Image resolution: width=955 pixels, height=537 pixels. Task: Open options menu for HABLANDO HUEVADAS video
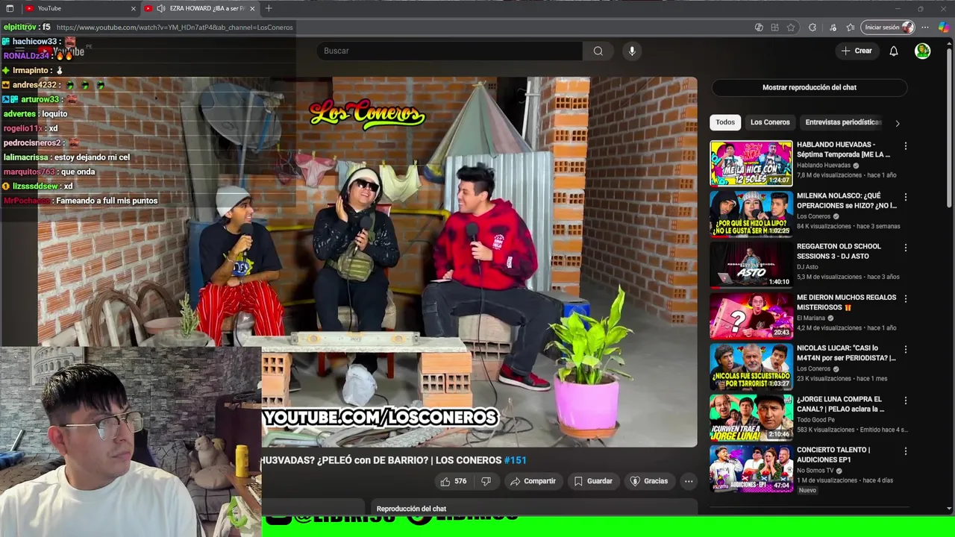pyautogui.click(x=906, y=146)
